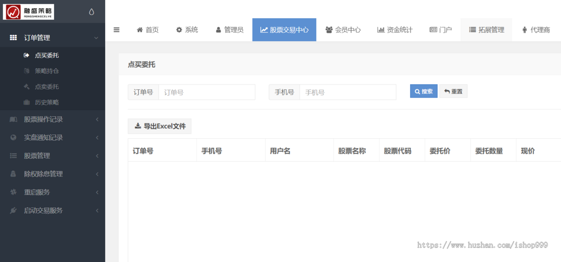
Task: Click the arrow icon beside 点买委托
Action: tap(26, 55)
